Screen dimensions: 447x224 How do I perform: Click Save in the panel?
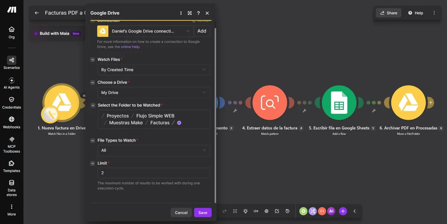203,212
